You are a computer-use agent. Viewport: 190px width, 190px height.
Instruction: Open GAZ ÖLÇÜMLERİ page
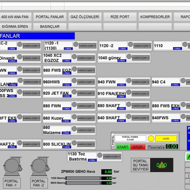pos(85,17)
